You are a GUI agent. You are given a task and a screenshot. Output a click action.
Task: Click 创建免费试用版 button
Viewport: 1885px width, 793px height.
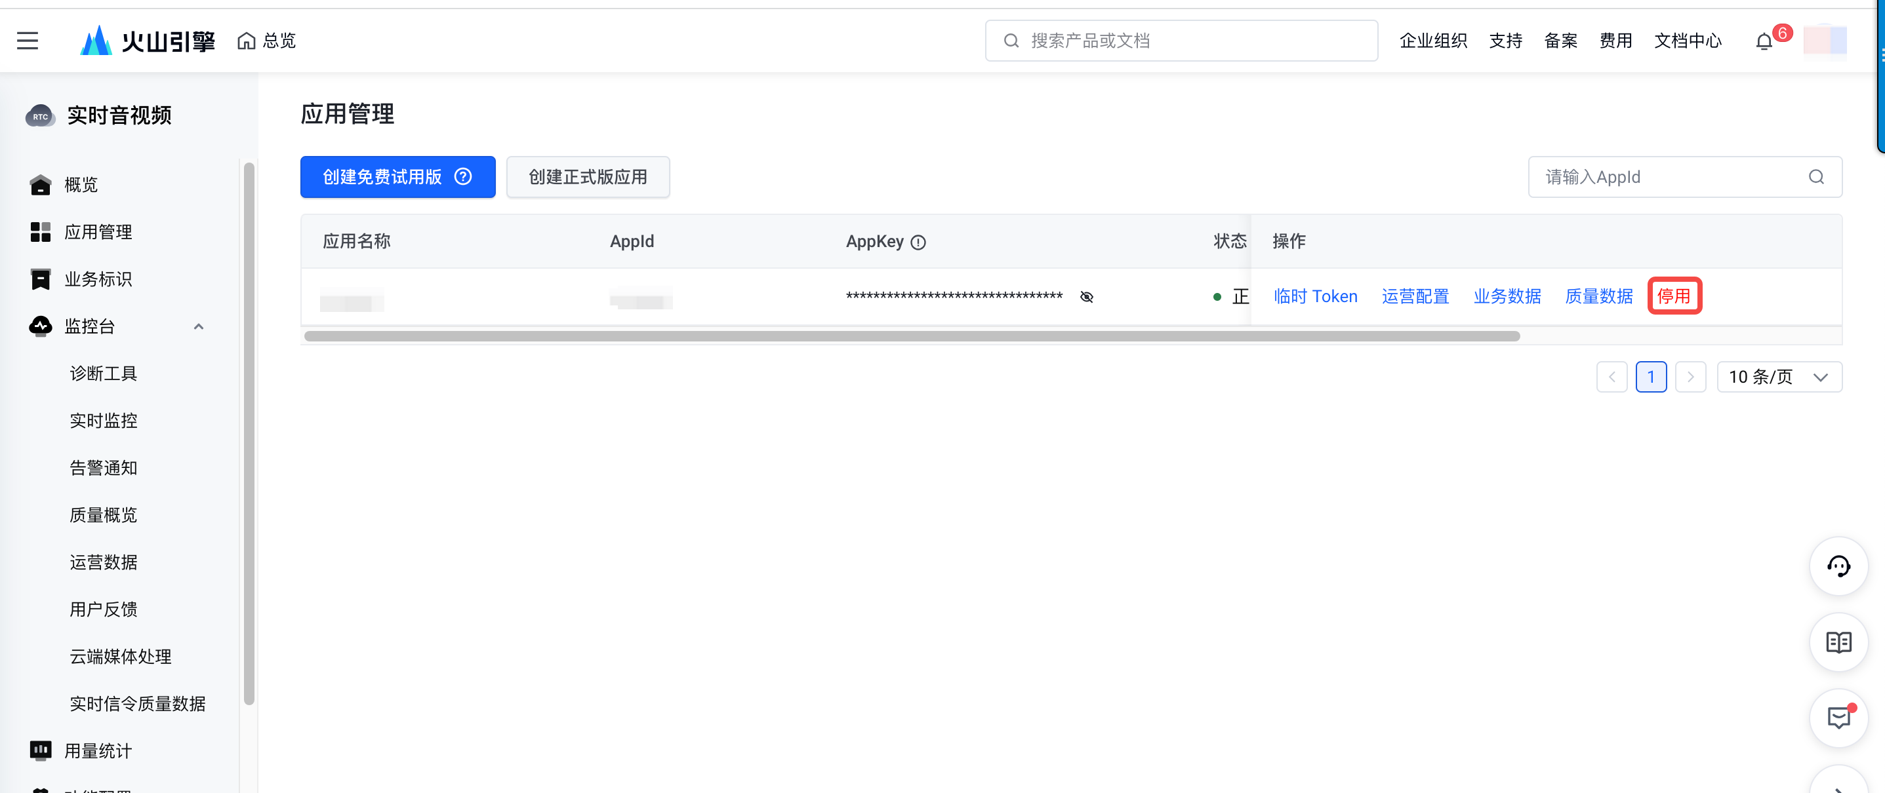tap(398, 177)
